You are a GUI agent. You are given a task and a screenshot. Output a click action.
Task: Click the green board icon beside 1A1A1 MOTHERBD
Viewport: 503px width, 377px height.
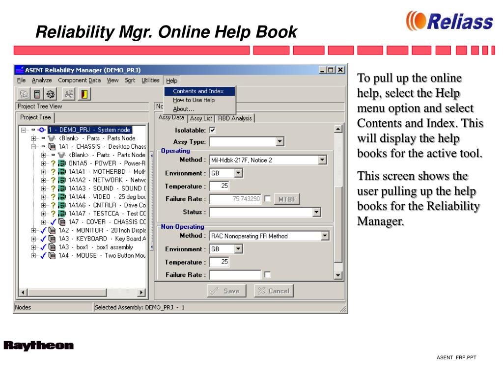(x=62, y=172)
